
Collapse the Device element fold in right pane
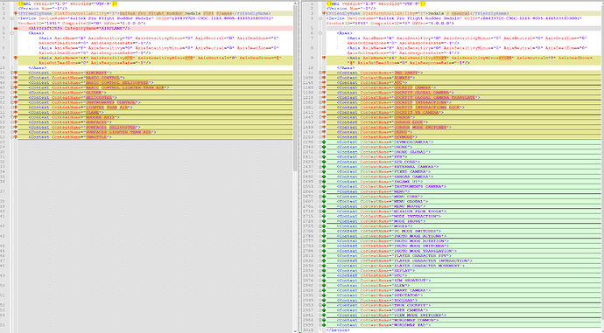pos(320,18)
